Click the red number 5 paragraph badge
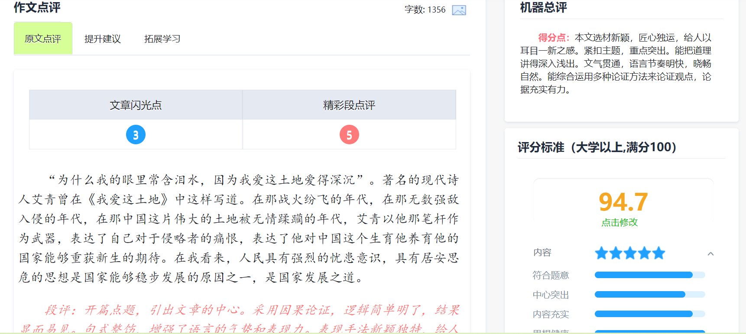 point(349,135)
